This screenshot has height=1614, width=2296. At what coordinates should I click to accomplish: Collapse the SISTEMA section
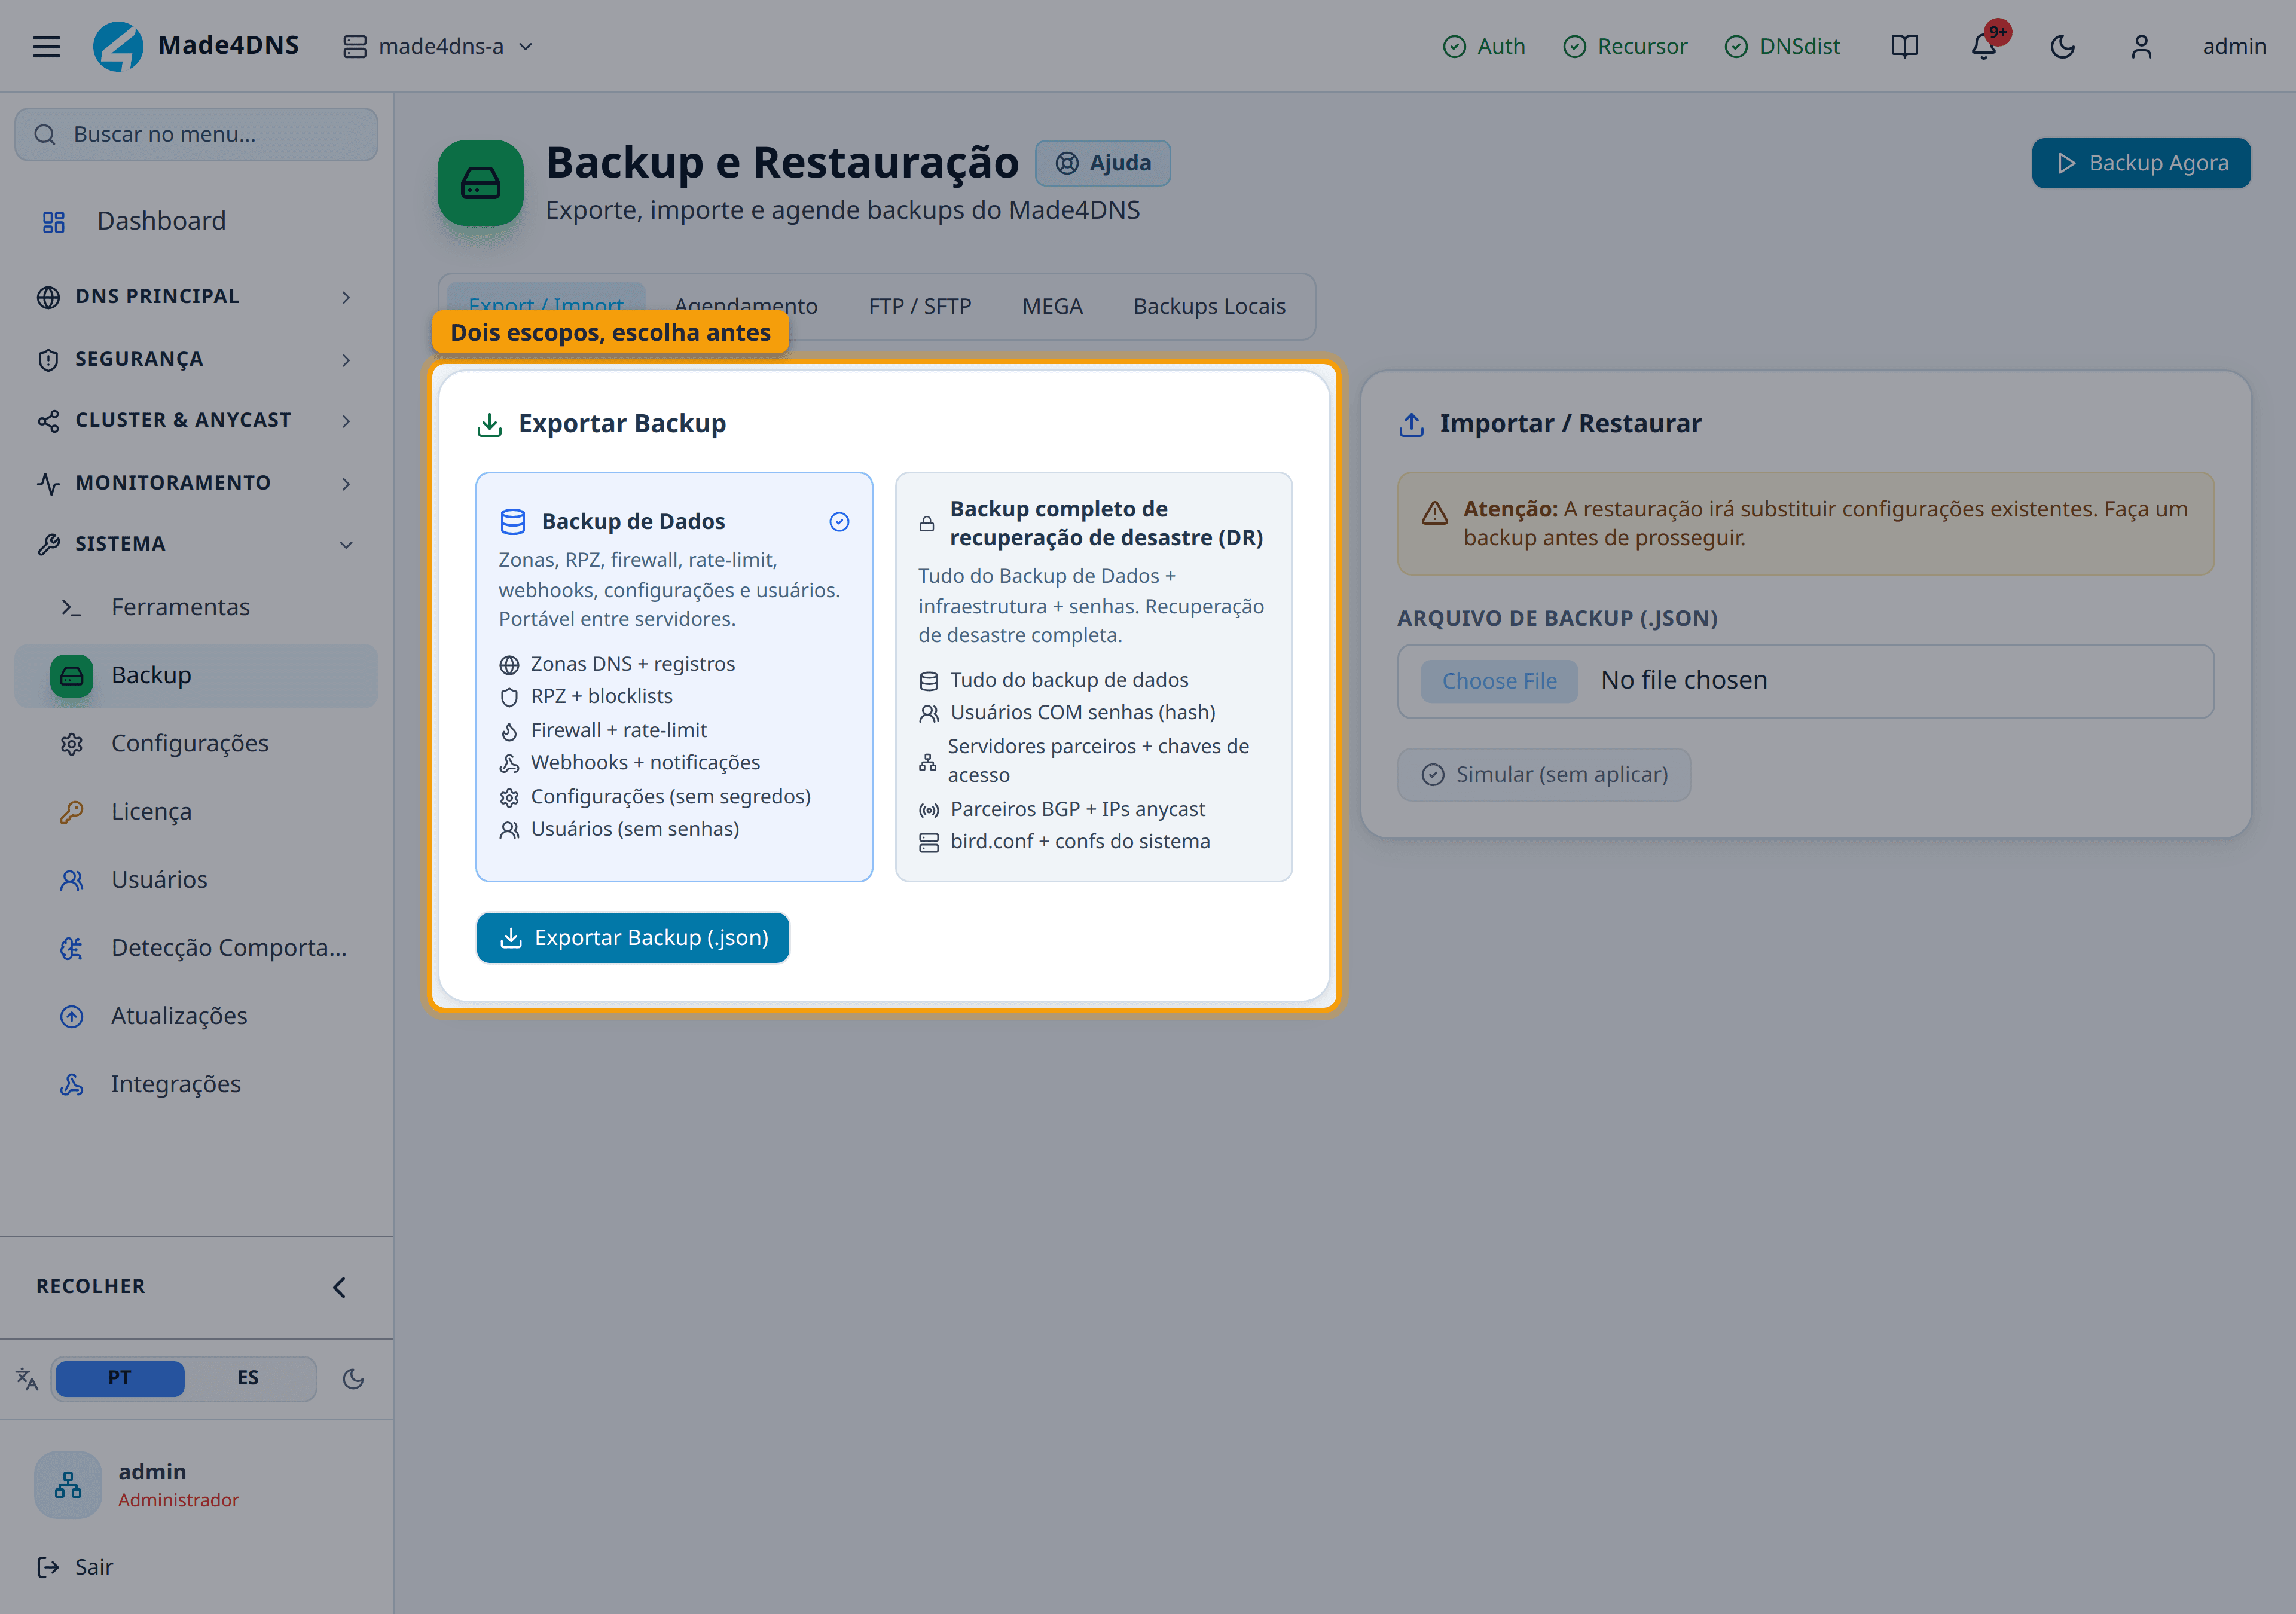point(196,544)
